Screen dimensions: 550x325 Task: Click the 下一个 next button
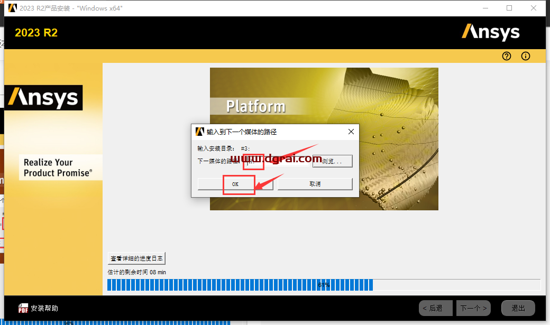click(x=473, y=308)
